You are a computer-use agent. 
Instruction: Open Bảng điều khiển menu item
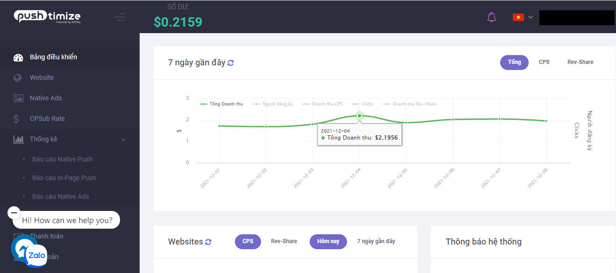tap(53, 57)
